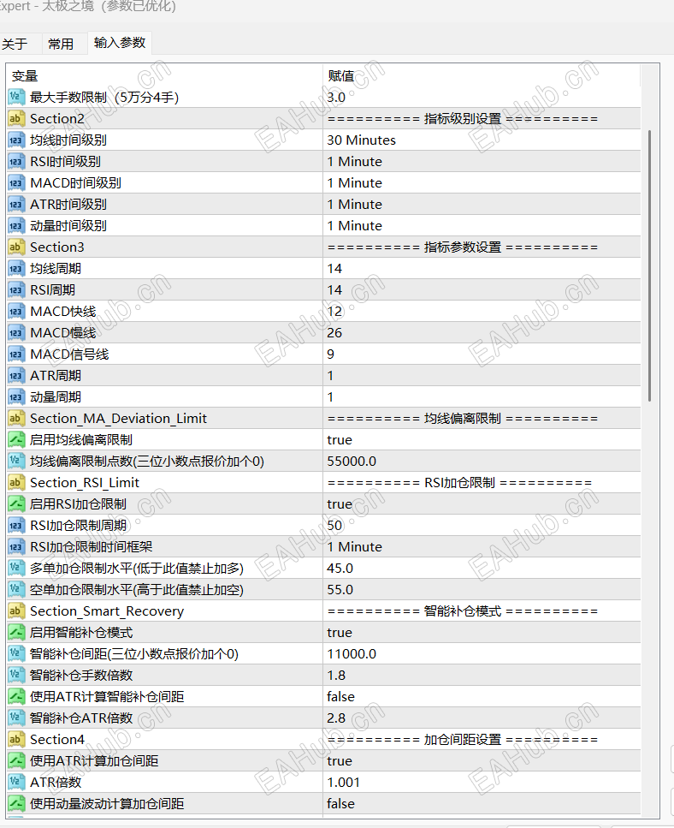This screenshot has width=674, height=828.
Task: Click the double icon beside 均线偏离限制点数
Action: click(x=16, y=461)
